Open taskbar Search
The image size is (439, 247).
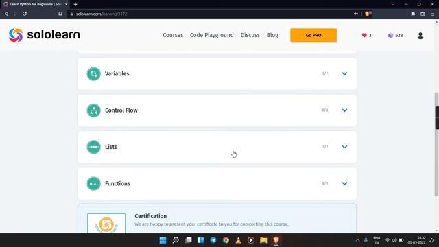pos(176,240)
